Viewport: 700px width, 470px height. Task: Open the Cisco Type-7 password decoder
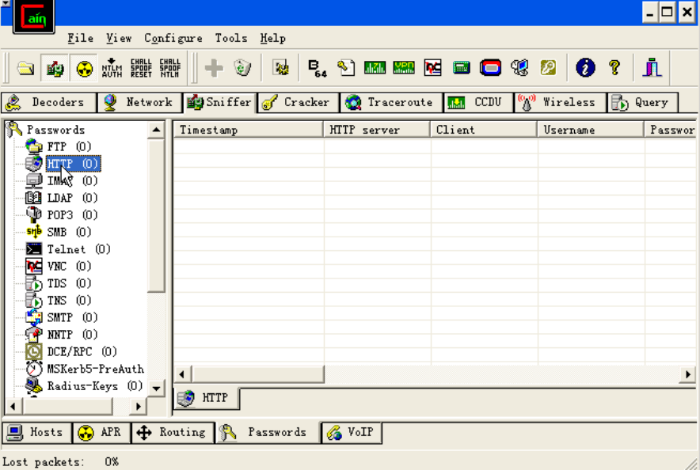tap(375, 68)
